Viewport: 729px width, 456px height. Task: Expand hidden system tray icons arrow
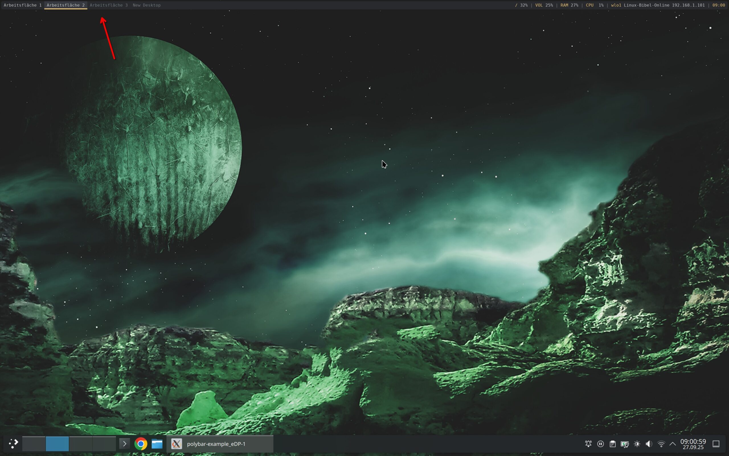coord(673,444)
